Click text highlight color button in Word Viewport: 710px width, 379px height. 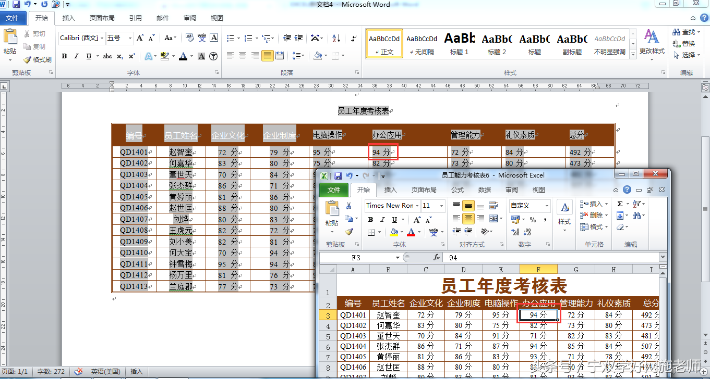164,56
